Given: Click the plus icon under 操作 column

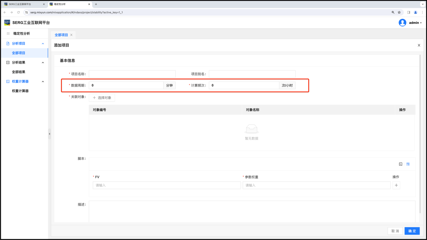Looking at the screenshot, I should point(396,185).
